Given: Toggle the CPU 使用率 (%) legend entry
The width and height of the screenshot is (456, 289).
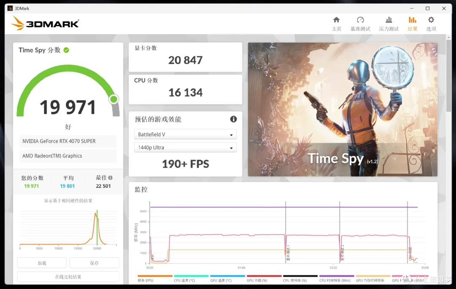Looking at the screenshot, I should [x=300, y=279].
